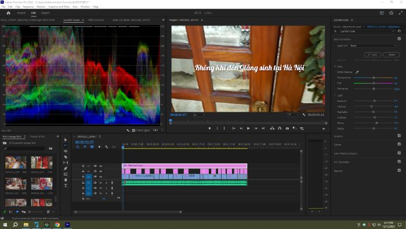Click the Quick Export share icon

tap(391, 13)
